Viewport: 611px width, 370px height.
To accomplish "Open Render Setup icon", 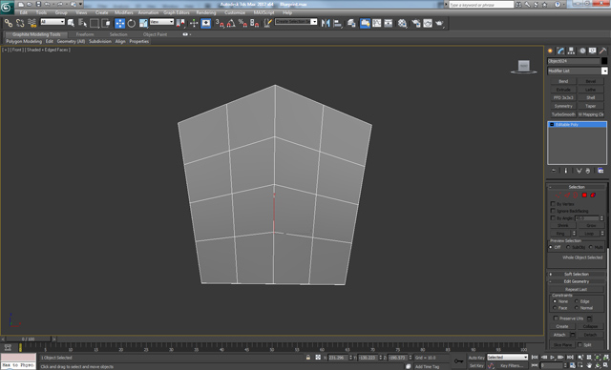I will pyautogui.click(x=416, y=23).
